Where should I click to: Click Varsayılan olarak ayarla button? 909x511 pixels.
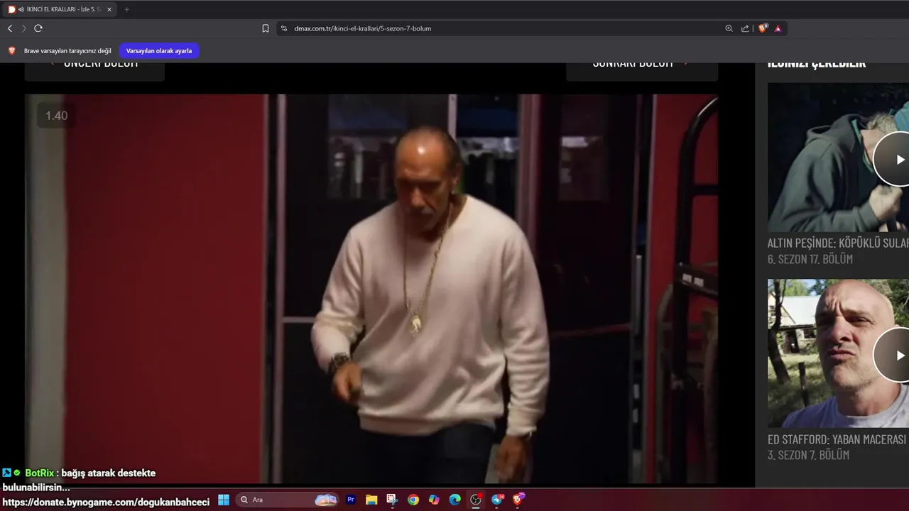(159, 51)
